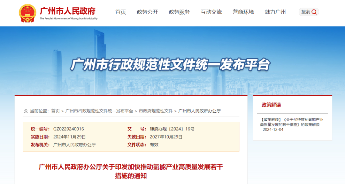
Task: Select expiry date 2027年10月29日
Action: (x=166, y=137)
